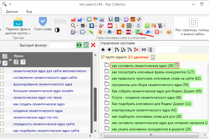Open dropdown arrow next to green M icon

click(142, 32)
